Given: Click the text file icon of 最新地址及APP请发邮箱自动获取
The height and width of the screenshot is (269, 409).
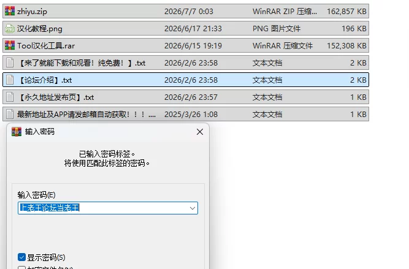Looking at the screenshot, I should [x=10, y=115].
